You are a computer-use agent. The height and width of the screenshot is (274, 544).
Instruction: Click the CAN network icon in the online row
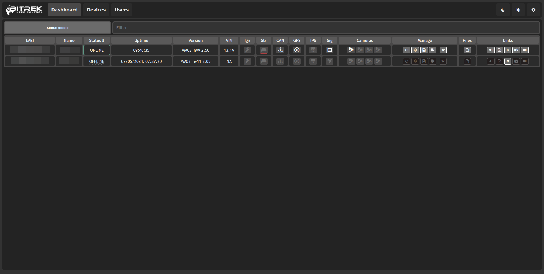pos(280,50)
